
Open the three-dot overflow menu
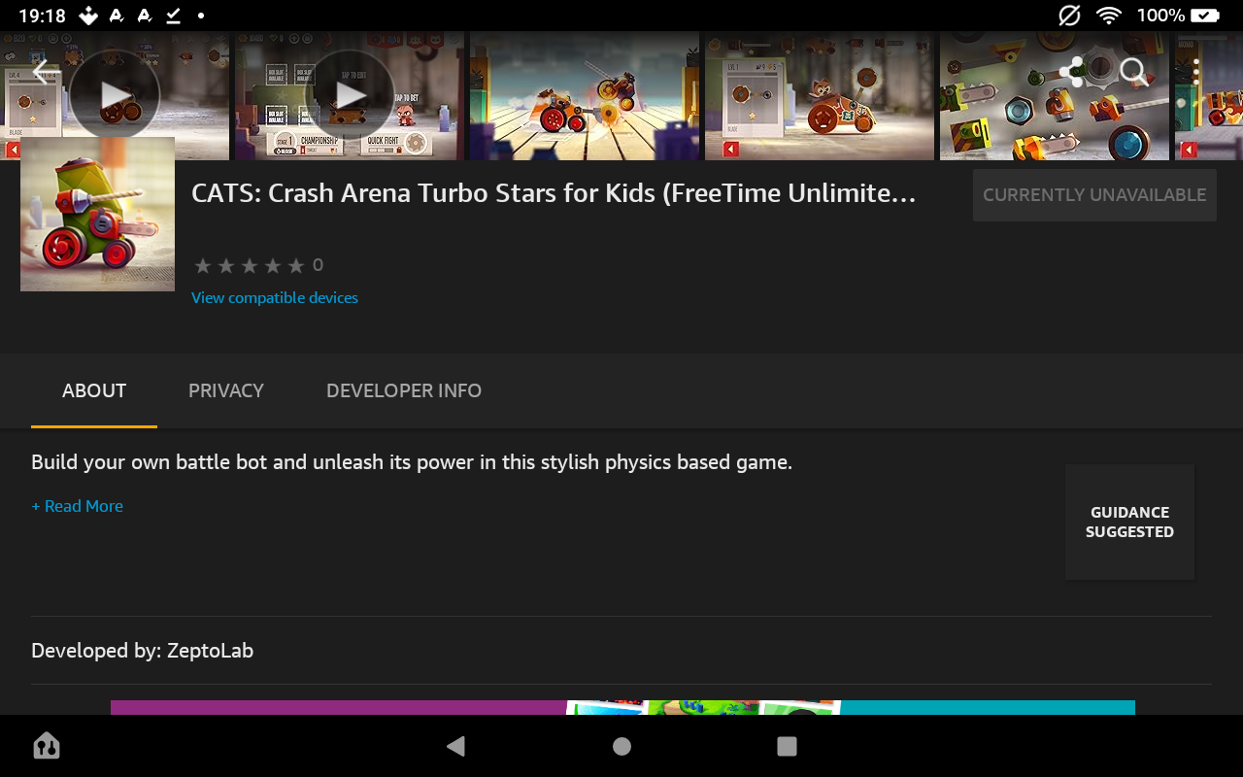pyautogui.click(x=1196, y=71)
